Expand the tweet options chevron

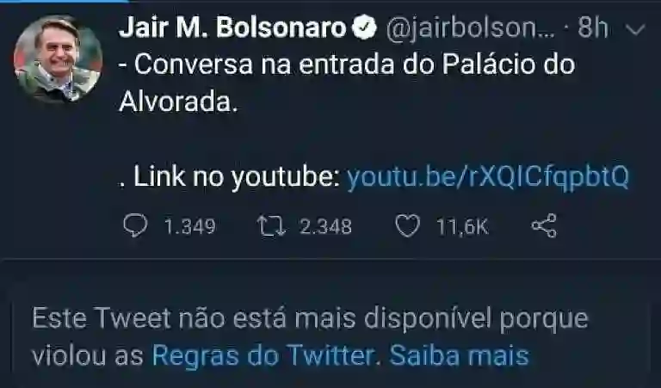[x=635, y=29]
